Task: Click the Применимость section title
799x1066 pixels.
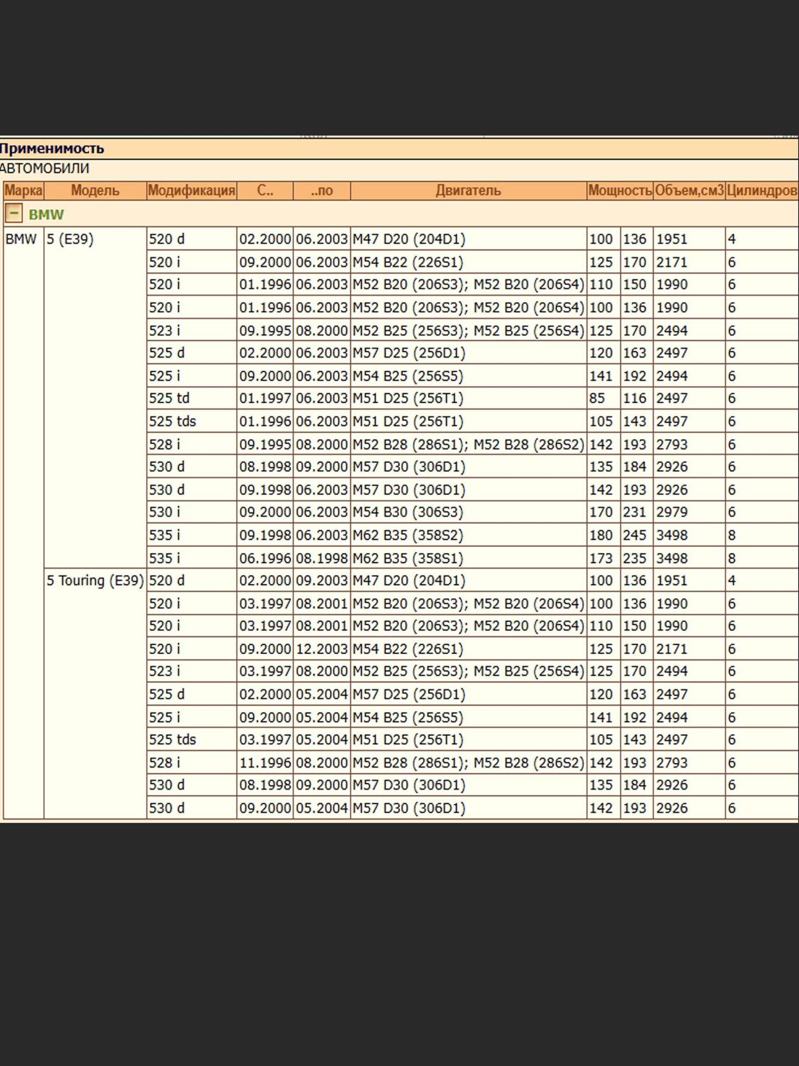Action: click(52, 148)
